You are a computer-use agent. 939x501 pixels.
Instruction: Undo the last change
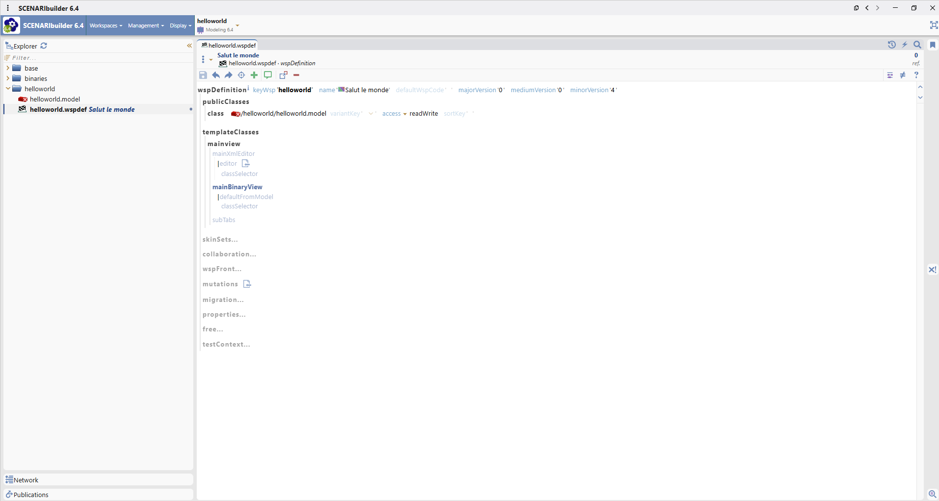(216, 75)
